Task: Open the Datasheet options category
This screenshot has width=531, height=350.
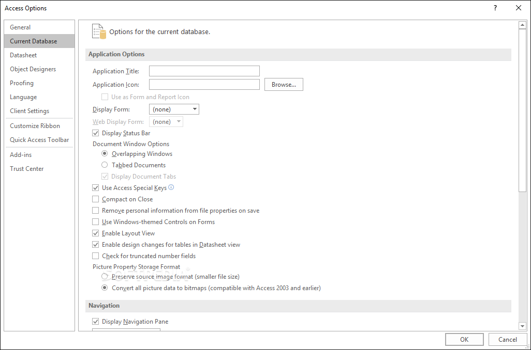Action: click(x=39, y=55)
